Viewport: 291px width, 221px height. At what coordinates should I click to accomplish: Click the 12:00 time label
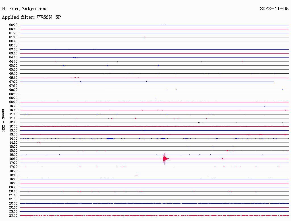pyautogui.click(x=13, y=122)
